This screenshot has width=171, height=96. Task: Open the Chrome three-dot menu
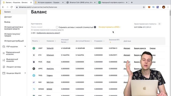tap(168, 7)
